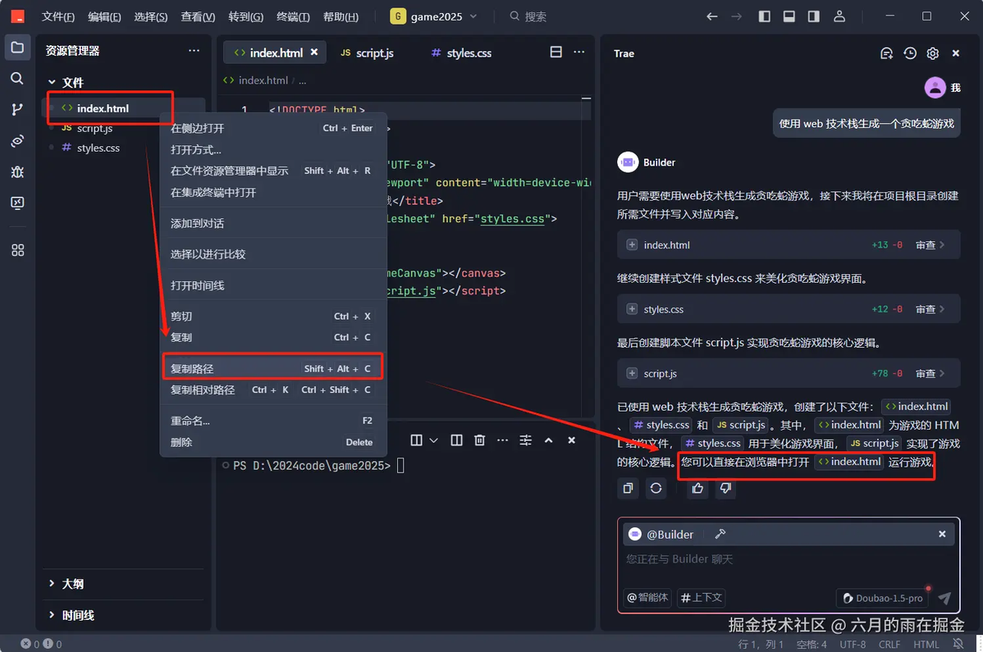Focus the Builder chat input field
Image resolution: width=983 pixels, height=652 pixels.
789,559
